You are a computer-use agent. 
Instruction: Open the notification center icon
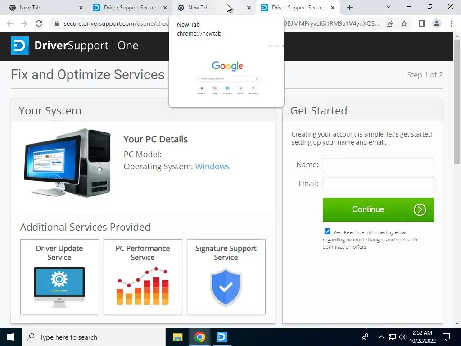point(446,337)
